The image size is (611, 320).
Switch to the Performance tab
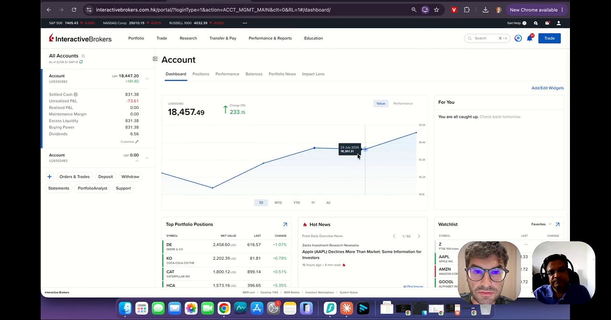[x=227, y=74]
